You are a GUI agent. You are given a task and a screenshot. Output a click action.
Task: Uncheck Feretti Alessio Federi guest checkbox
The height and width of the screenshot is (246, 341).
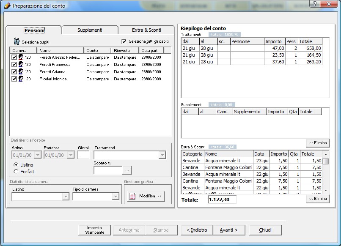tap(14, 57)
